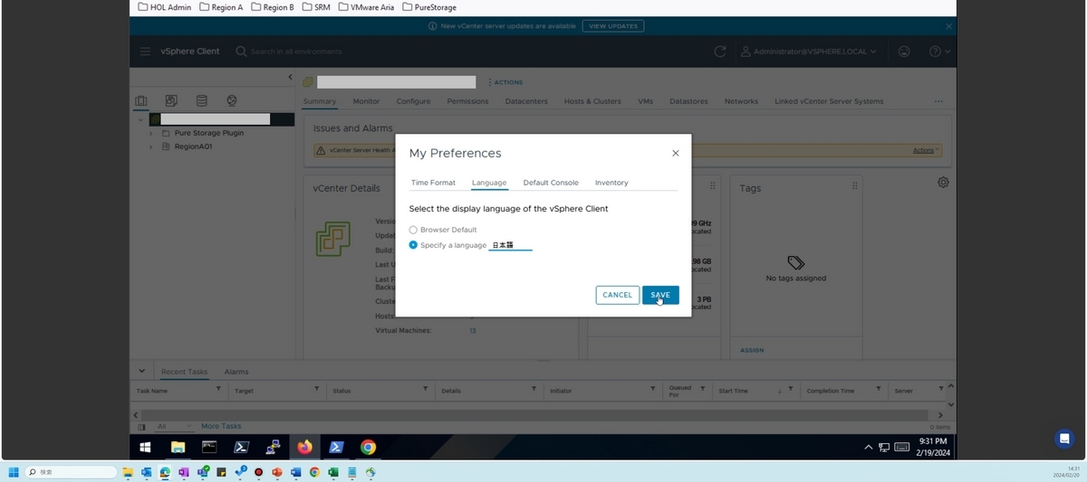Viewport: 1087px width, 482px height.
Task: Expand the RegionA01 datacenter node
Action: point(151,146)
